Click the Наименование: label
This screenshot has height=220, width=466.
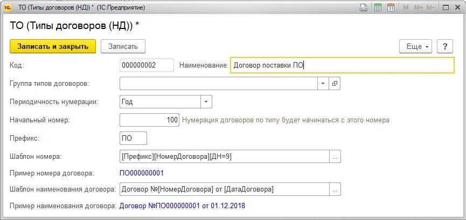click(x=204, y=65)
